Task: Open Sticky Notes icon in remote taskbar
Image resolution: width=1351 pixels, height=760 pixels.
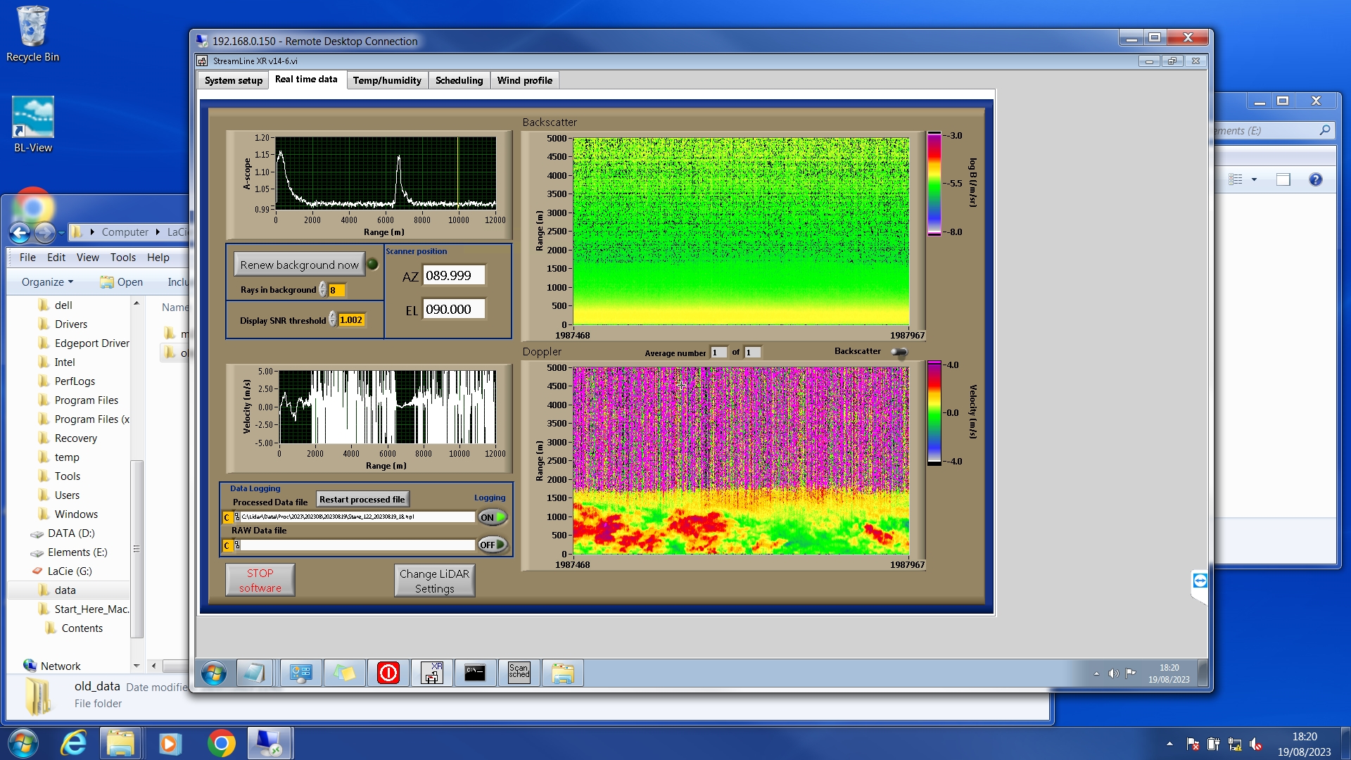Action: [344, 673]
